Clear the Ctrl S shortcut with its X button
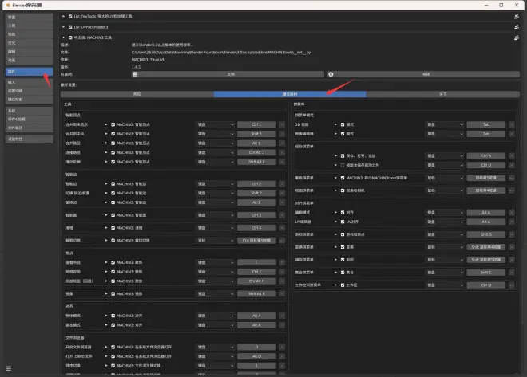The image size is (527, 377). pyautogui.click(x=512, y=156)
